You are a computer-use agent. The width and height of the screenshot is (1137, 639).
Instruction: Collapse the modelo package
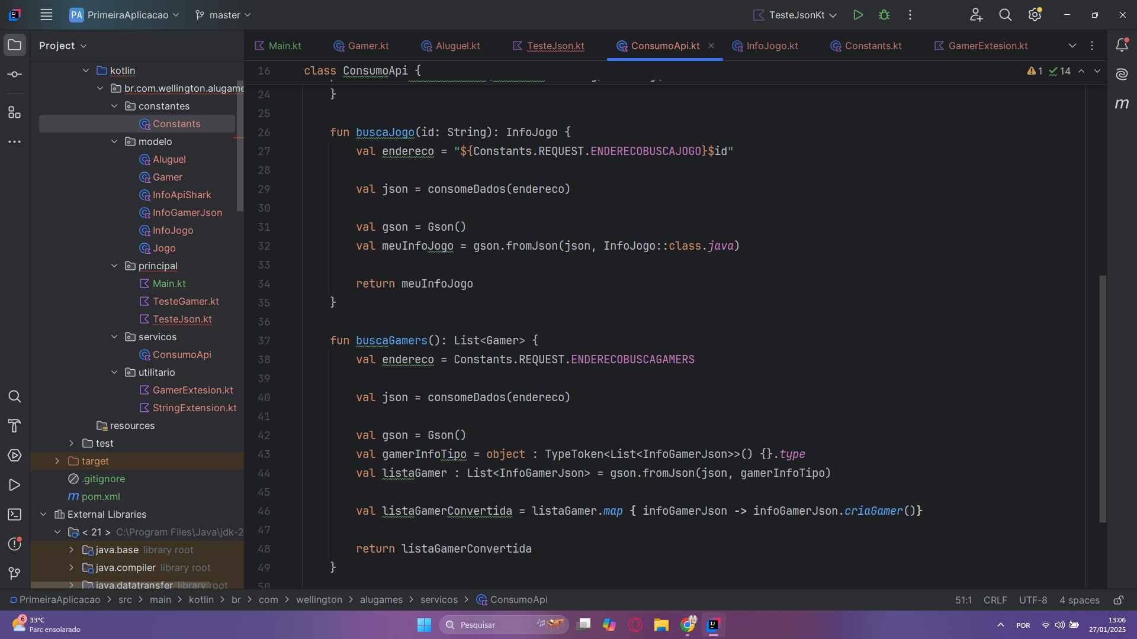tap(114, 141)
